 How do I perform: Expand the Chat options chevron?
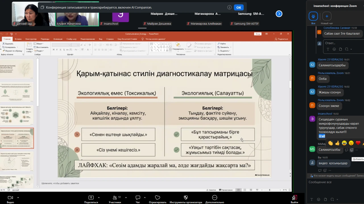point(145,197)
